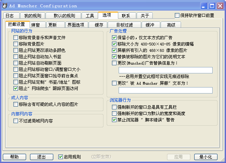The image size is (226, 163).
Task: Select the 弹窗 sub-tab
Action: (38, 25)
